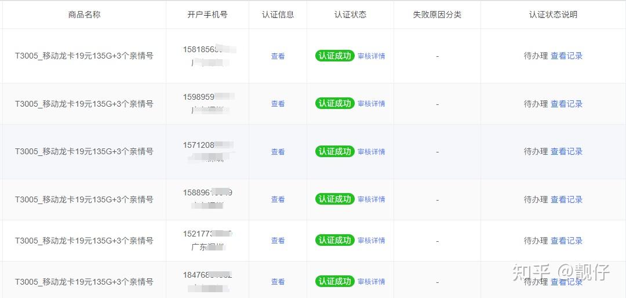View 认证信息 via 查看 for 1571208 row
This screenshot has height=298, width=626.
pyautogui.click(x=278, y=152)
